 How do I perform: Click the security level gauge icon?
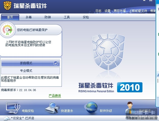click(x=7, y=30)
